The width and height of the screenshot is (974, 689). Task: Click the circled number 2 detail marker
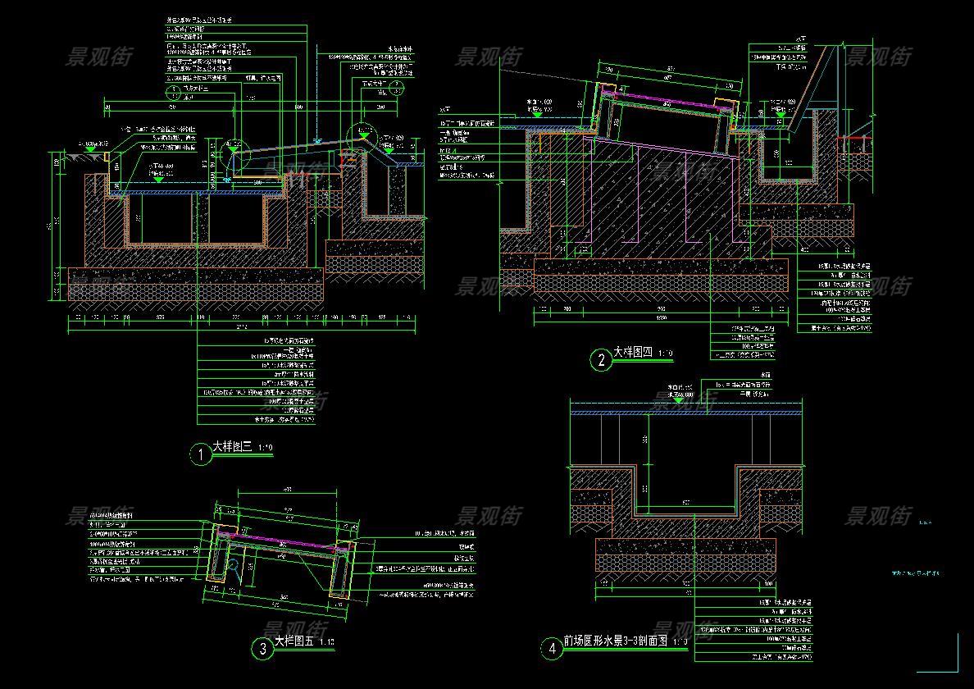click(602, 359)
